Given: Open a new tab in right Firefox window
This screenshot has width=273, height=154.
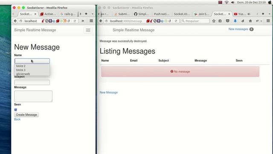Looking at the screenshot, I should pos(263,14).
